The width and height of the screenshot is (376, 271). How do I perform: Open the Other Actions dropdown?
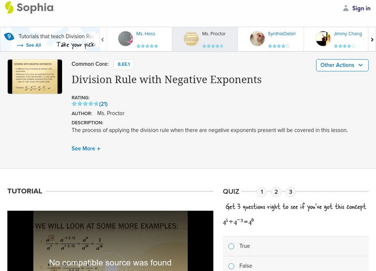tap(342, 65)
